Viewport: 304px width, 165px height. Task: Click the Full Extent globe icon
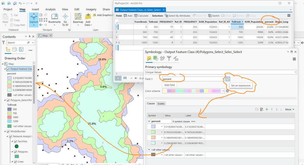point(41,15)
